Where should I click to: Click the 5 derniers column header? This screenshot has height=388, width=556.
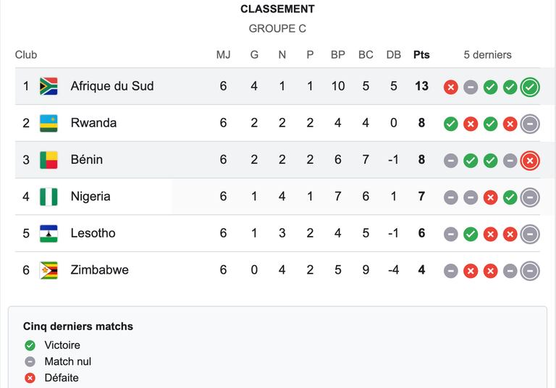tap(487, 54)
